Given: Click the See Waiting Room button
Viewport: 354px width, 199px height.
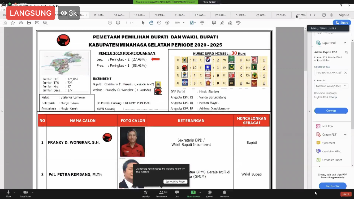Looking at the screenshot, I should 175,181.
